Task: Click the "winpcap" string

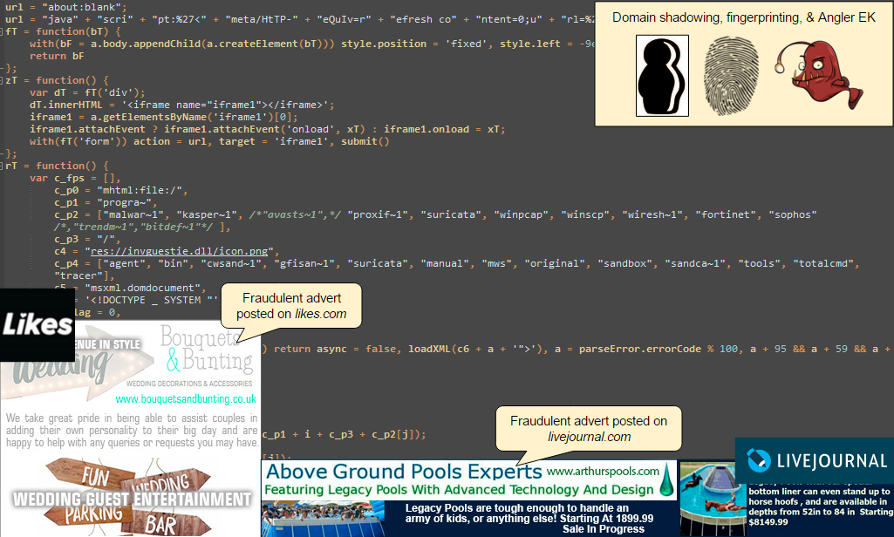Action: [521, 215]
